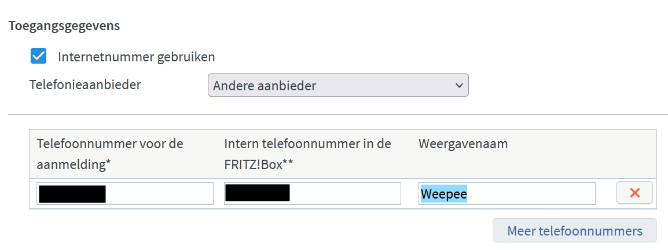Click the "Toegangsgegevens" section heading
The image size is (668, 250).
click(64, 26)
